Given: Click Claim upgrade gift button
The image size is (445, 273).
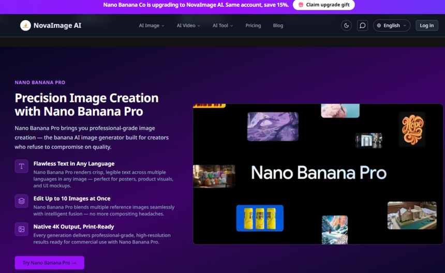Looking at the screenshot, I should coord(324,5).
